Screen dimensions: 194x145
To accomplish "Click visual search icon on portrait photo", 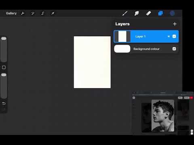I will coord(172,130).
